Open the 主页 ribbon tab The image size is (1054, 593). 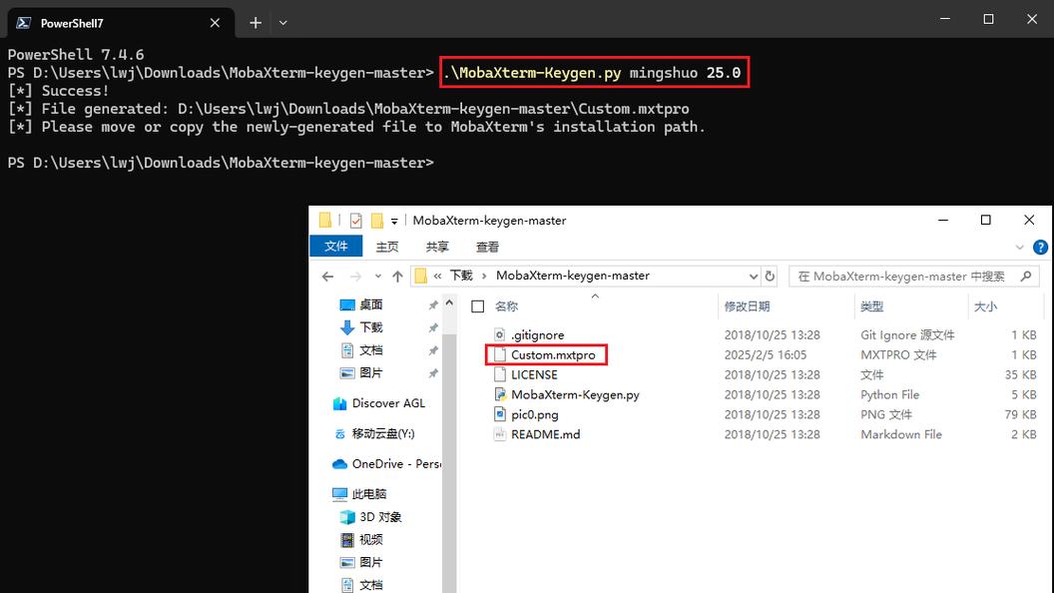[x=386, y=247]
